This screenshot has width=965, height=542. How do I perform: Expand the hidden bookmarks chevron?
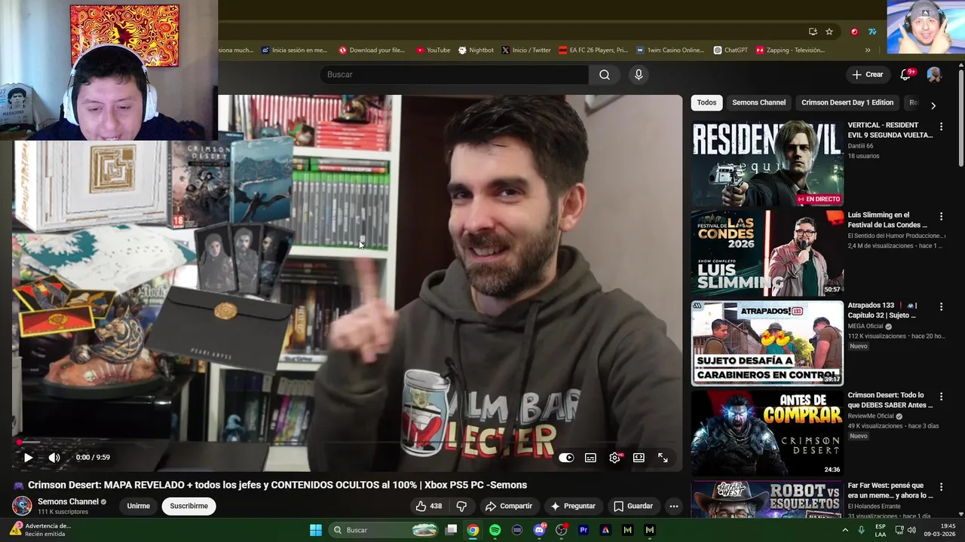coord(868,50)
